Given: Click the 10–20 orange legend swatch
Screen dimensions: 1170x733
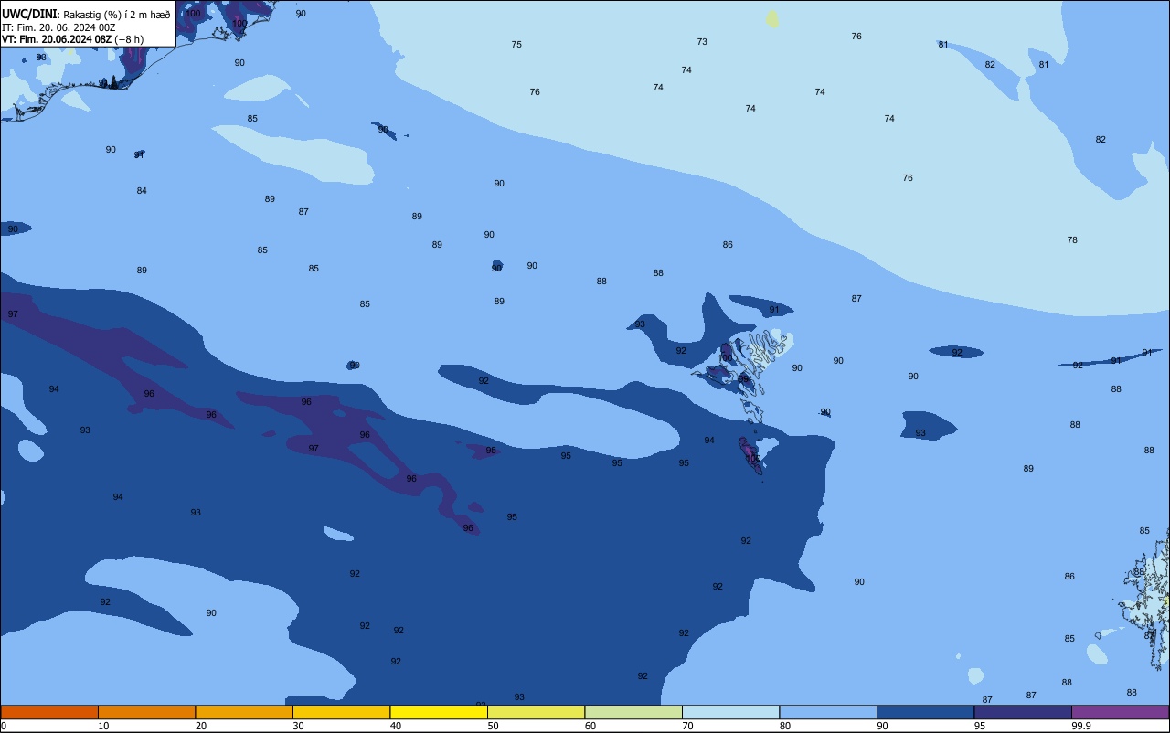Looking at the screenshot, I should pyautogui.click(x=146, y=712).
